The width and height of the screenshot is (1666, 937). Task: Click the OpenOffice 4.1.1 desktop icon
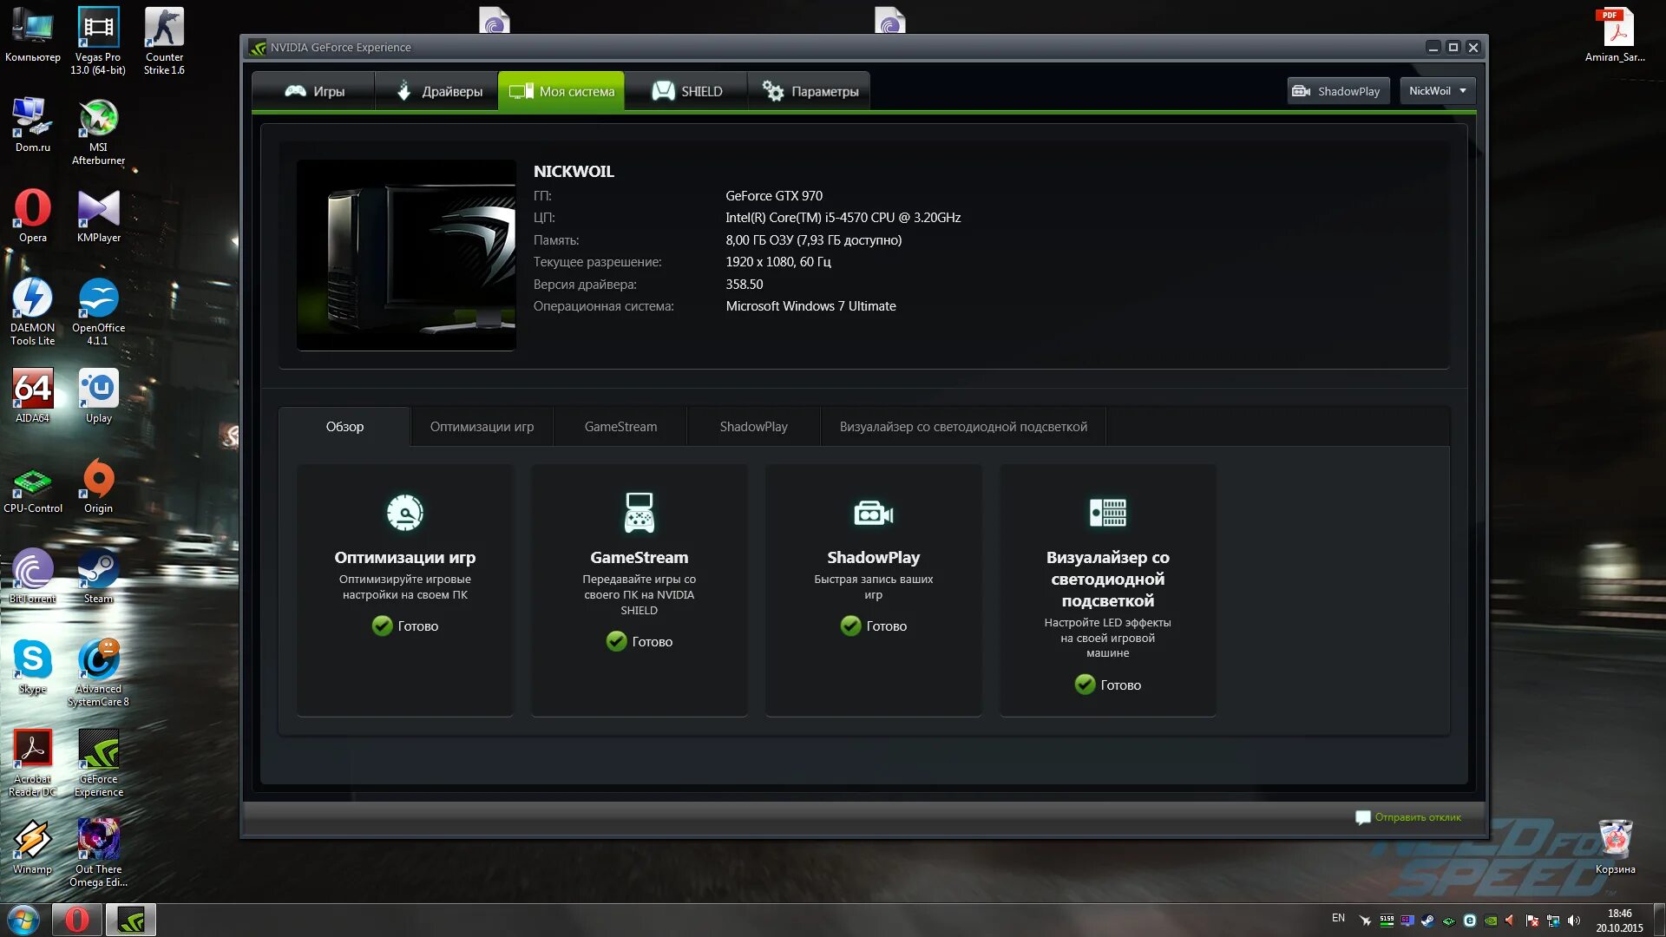click(x=98, y=311)
